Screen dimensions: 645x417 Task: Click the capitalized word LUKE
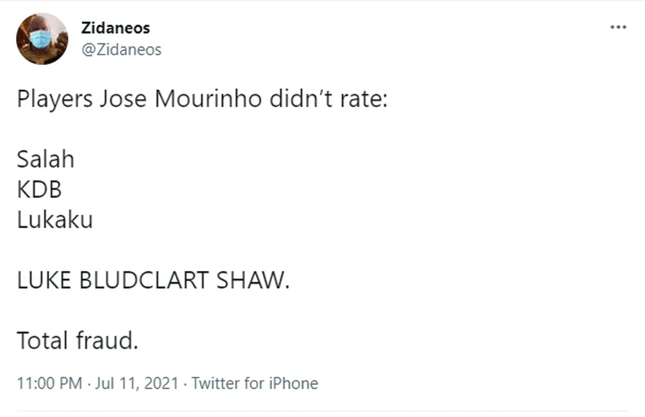click(x=45, y=281)
